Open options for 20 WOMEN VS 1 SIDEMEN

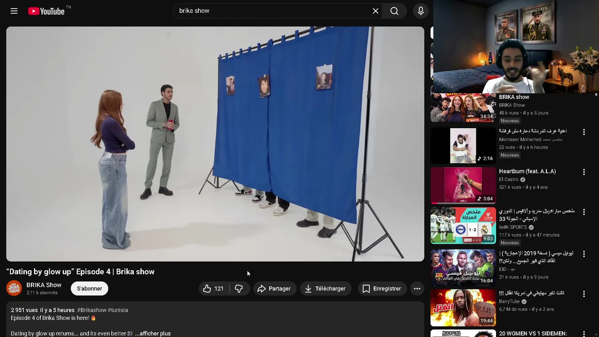click(584, 334)
